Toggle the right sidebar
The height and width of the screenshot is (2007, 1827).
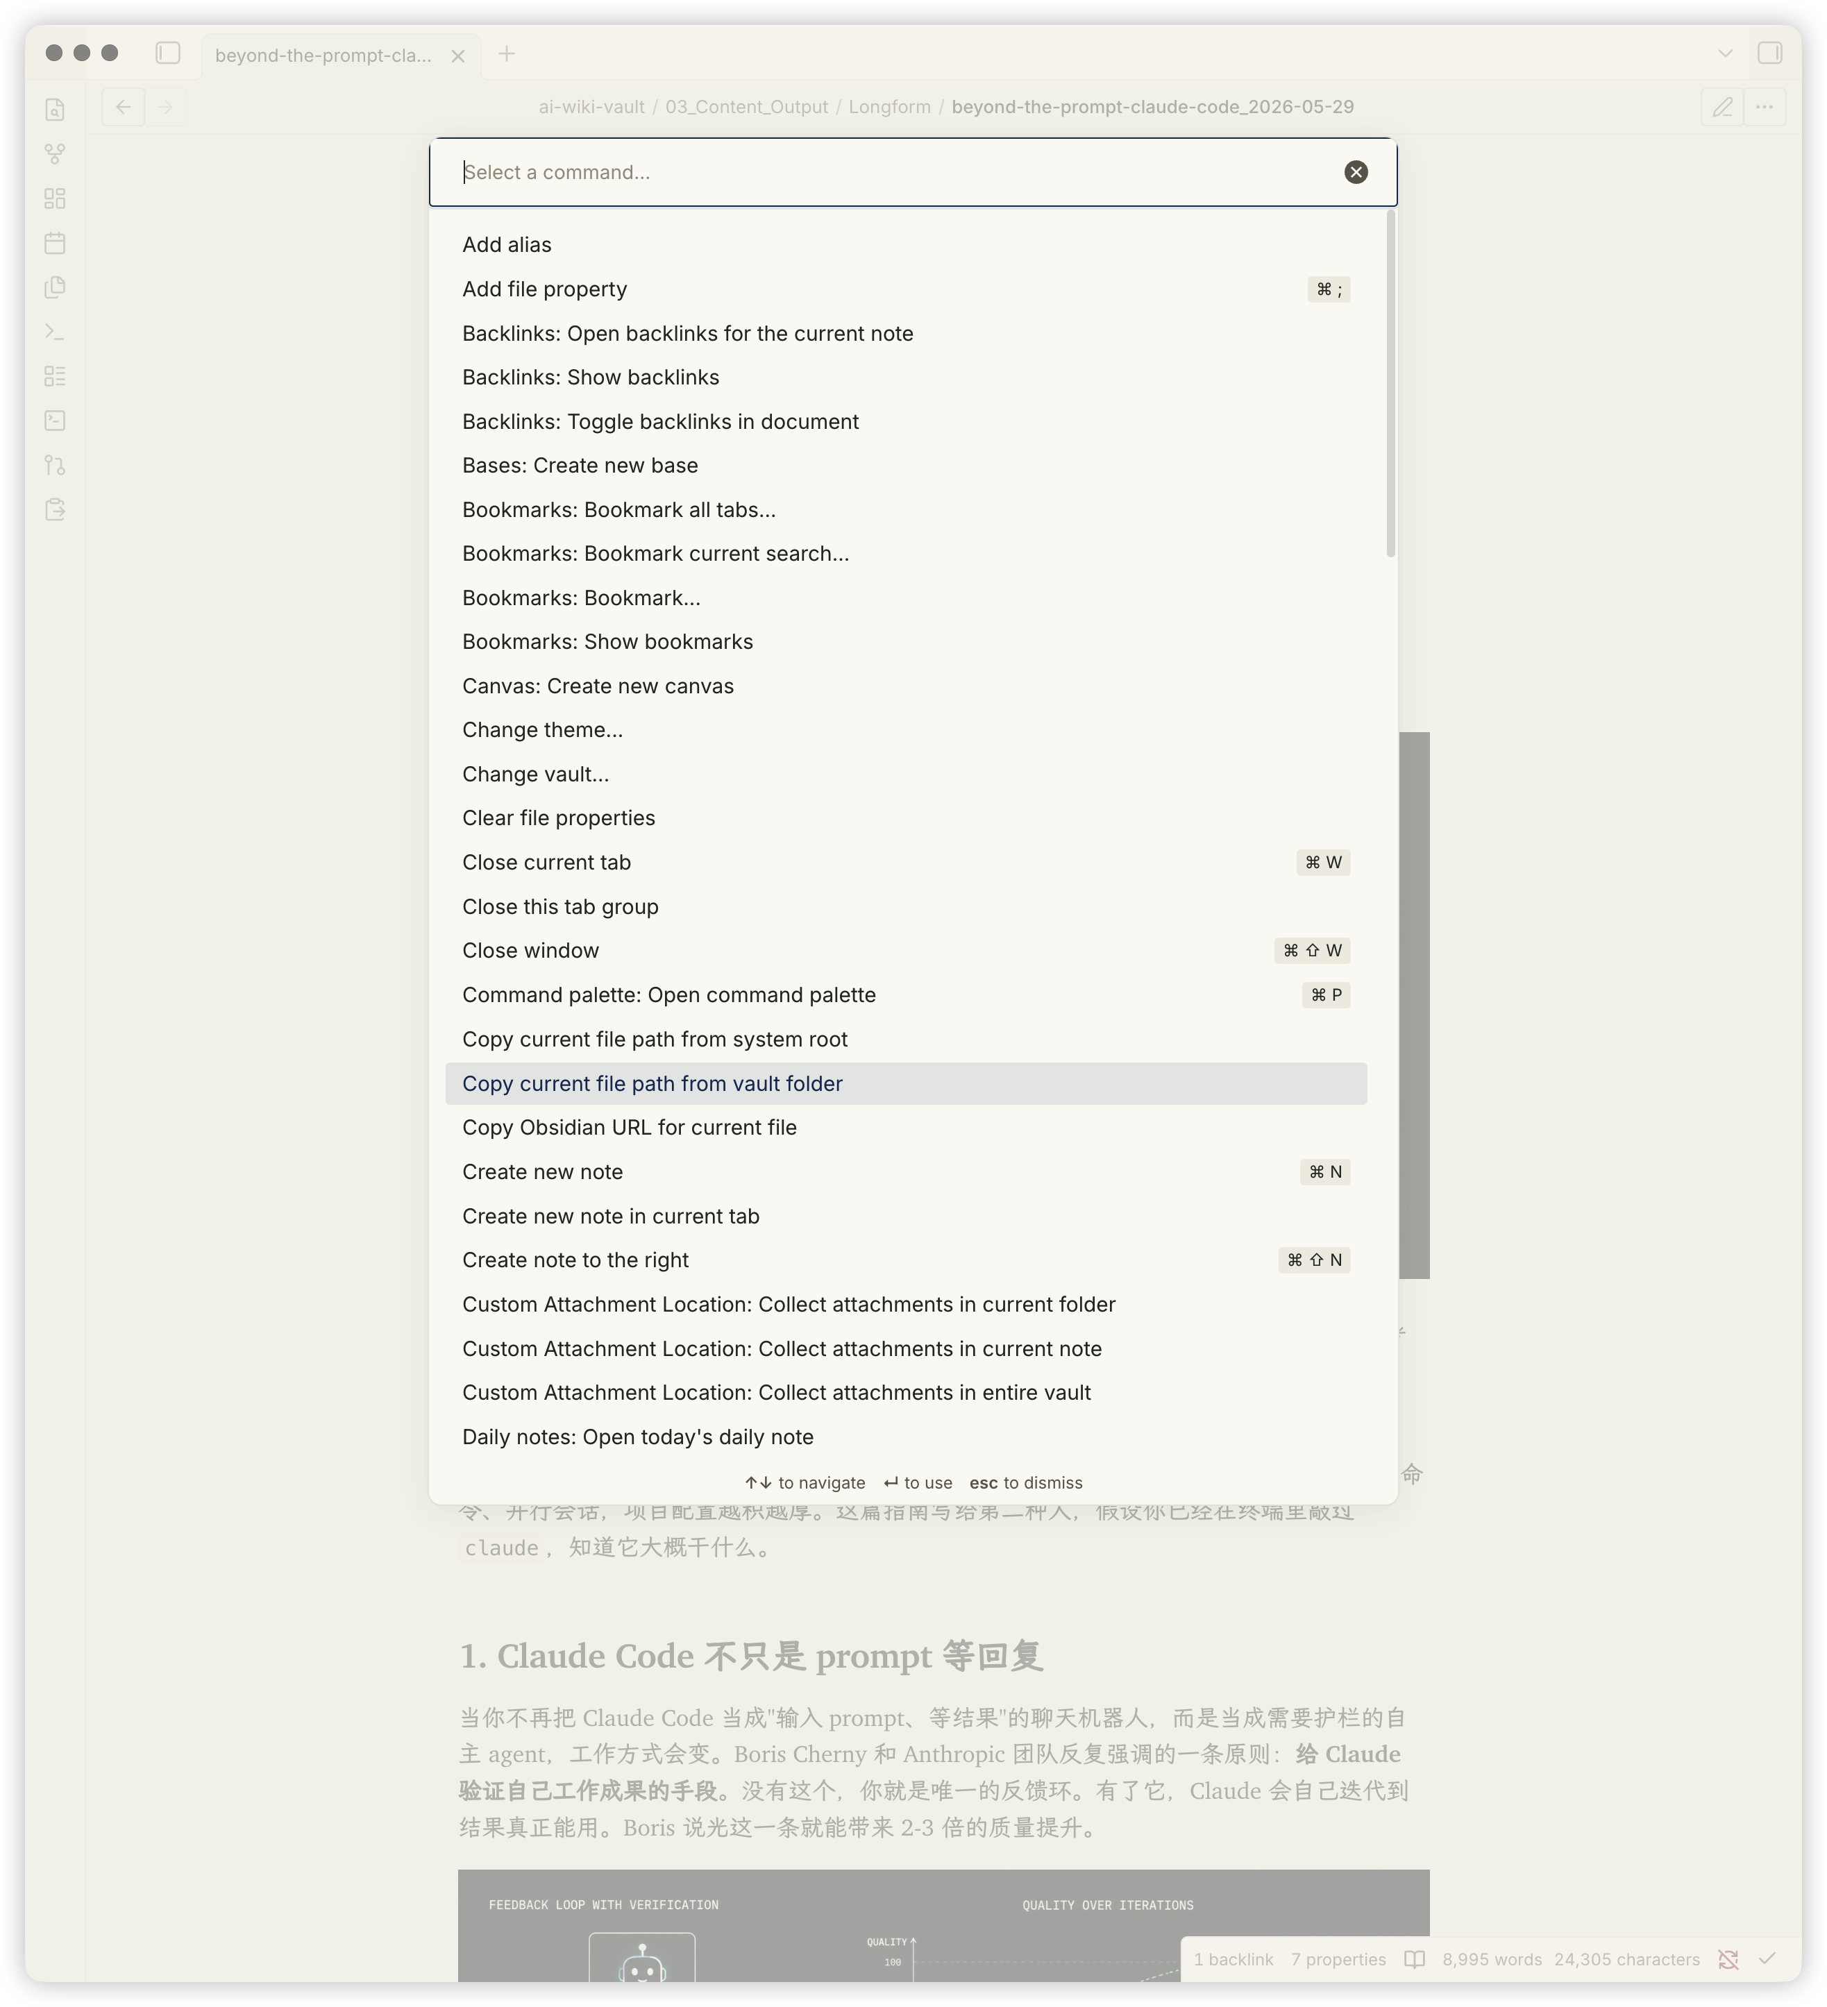coord(1769,53)
